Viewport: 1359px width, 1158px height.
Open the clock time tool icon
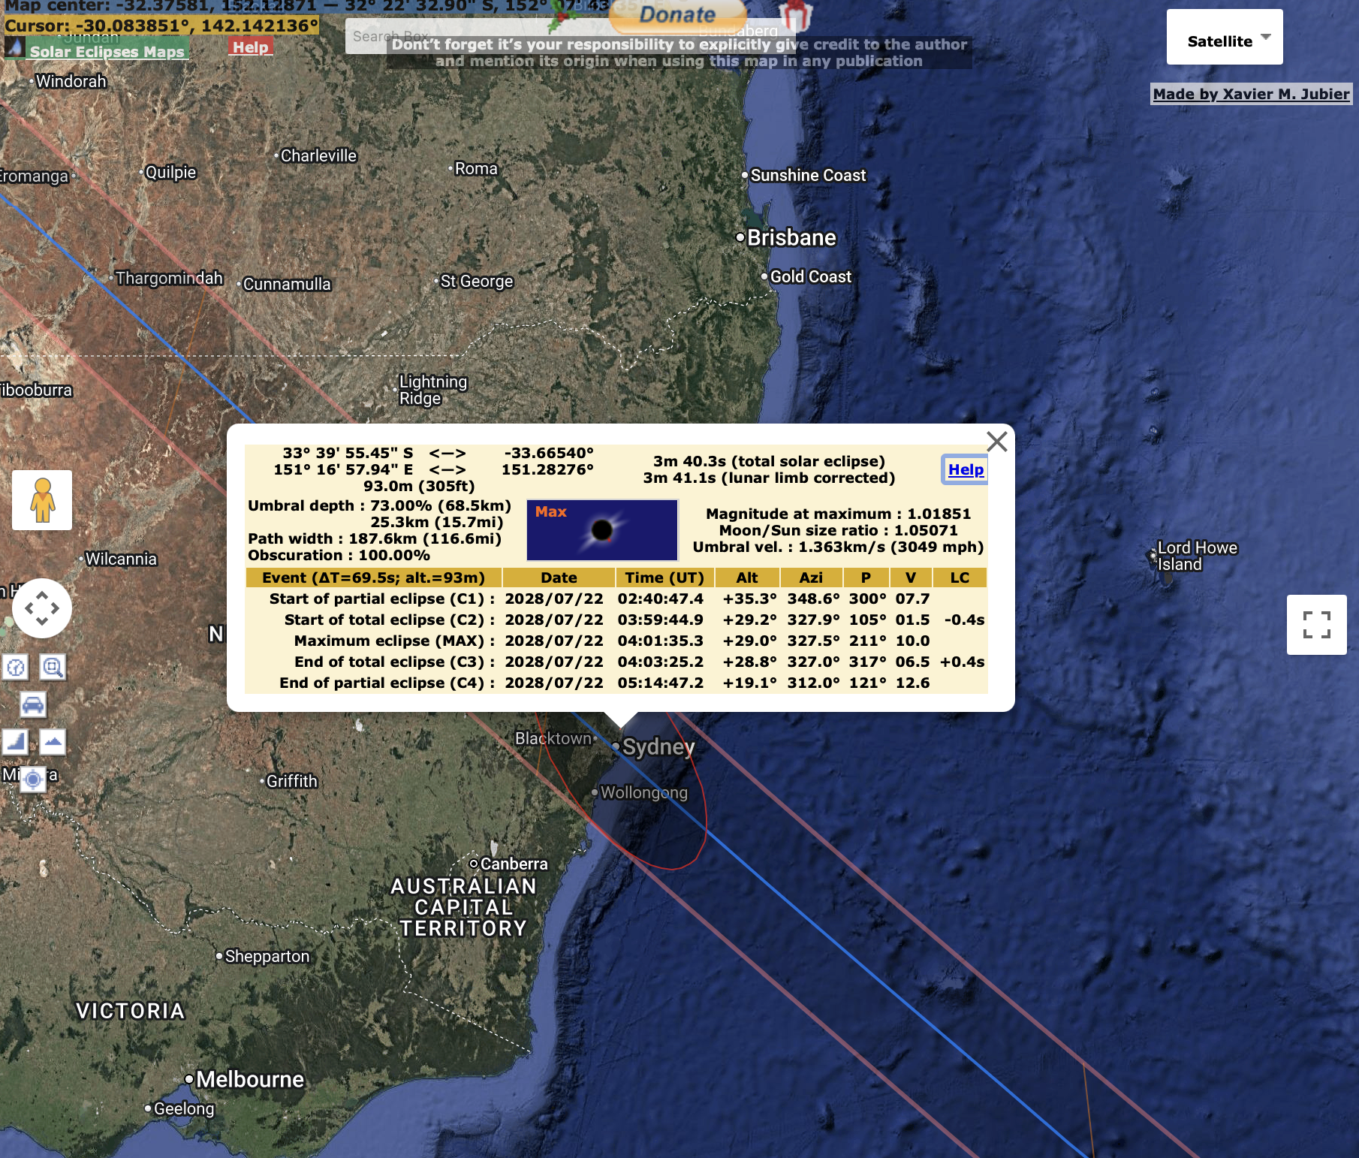16,667
